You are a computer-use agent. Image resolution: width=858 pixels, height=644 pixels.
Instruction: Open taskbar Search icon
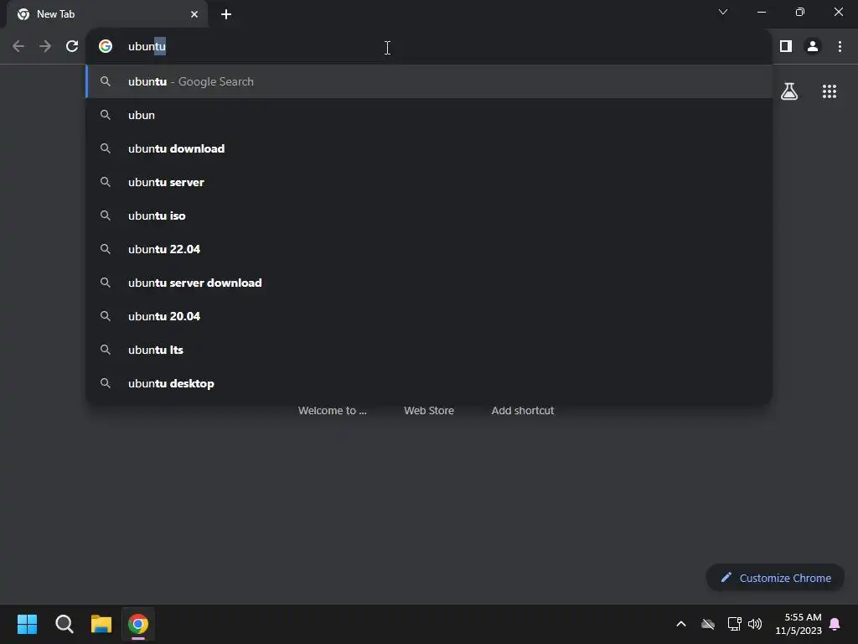65,624
